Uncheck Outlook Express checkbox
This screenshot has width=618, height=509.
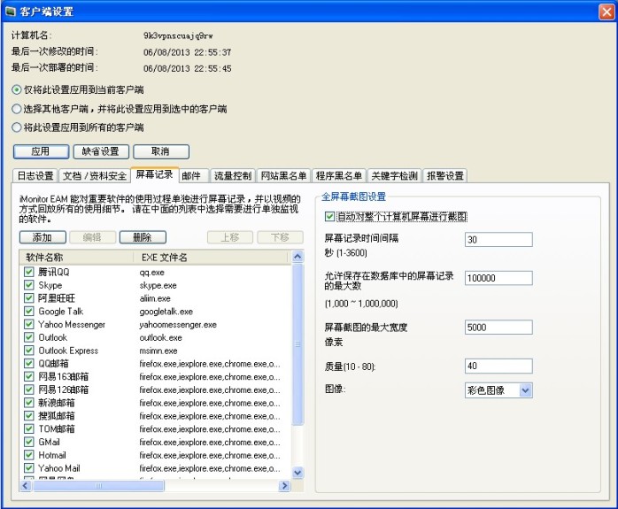click(28, 351)
